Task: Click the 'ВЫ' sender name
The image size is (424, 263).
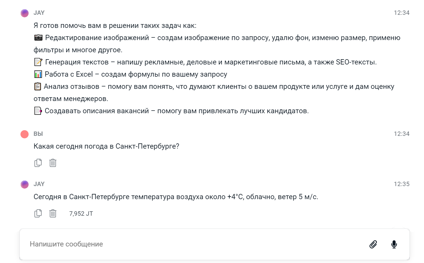Action: click(x=38, y=134)
